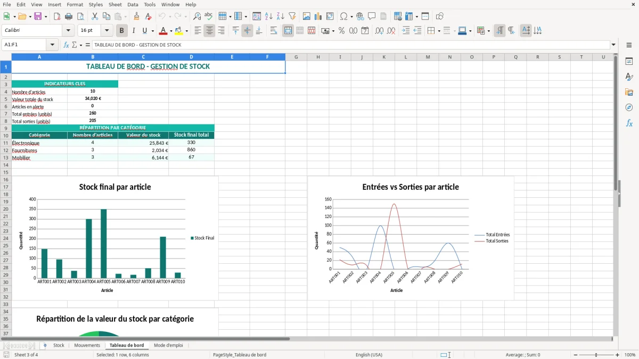Click the Export as PDF icon

[x=57, y=16]
